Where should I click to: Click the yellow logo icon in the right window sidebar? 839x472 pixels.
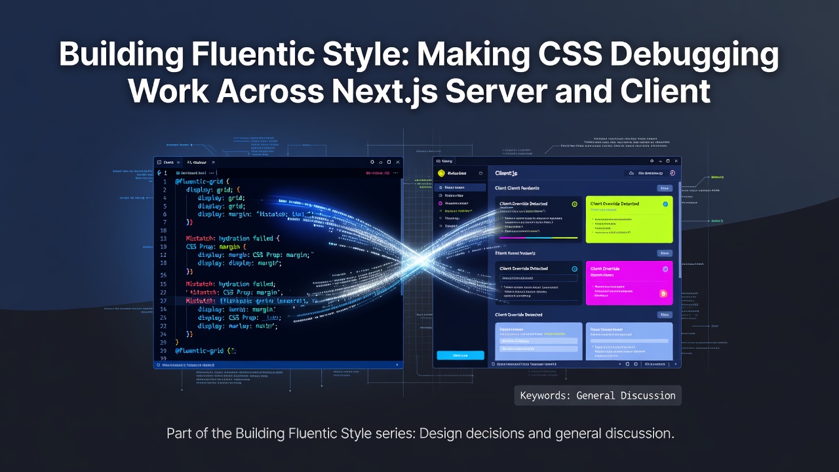click(441, 173)
